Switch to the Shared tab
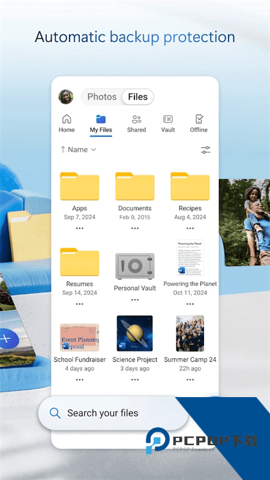The height and width of the screenshot is (480, 270). (x=136, y=124)
